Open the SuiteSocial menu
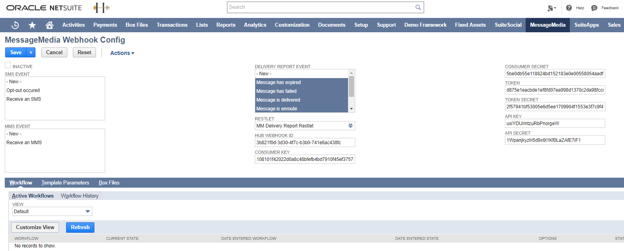Screen dimensions: 624x251 [508, 25]
